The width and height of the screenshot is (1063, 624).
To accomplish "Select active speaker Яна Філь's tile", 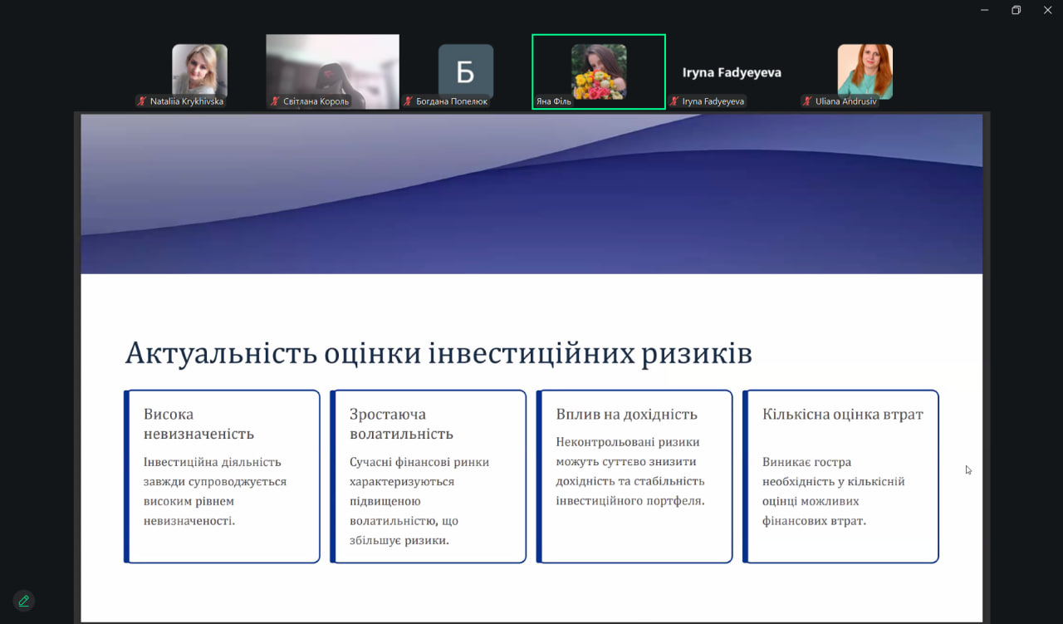I will tap(598, 71).
